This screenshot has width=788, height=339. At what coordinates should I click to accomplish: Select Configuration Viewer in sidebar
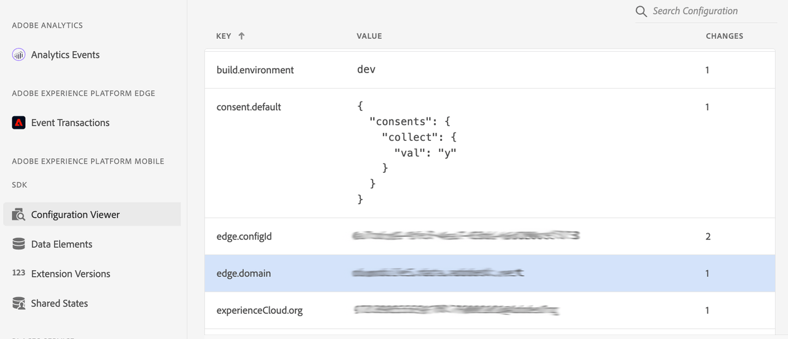pos(92,215)
